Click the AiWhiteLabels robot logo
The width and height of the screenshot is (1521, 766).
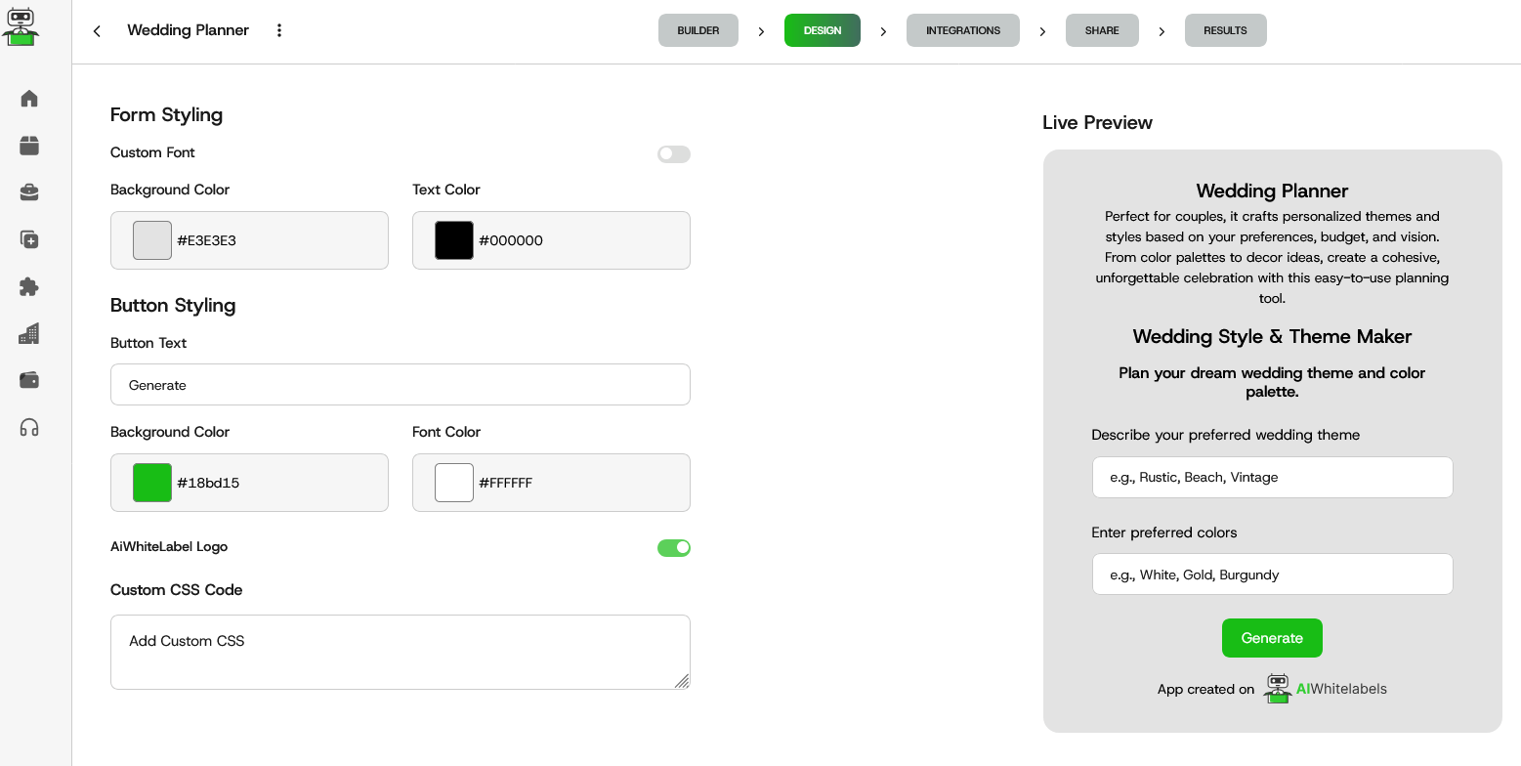tap(21, 26)
